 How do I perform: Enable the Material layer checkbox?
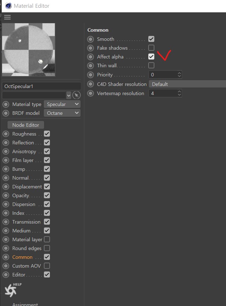[47, 239]
